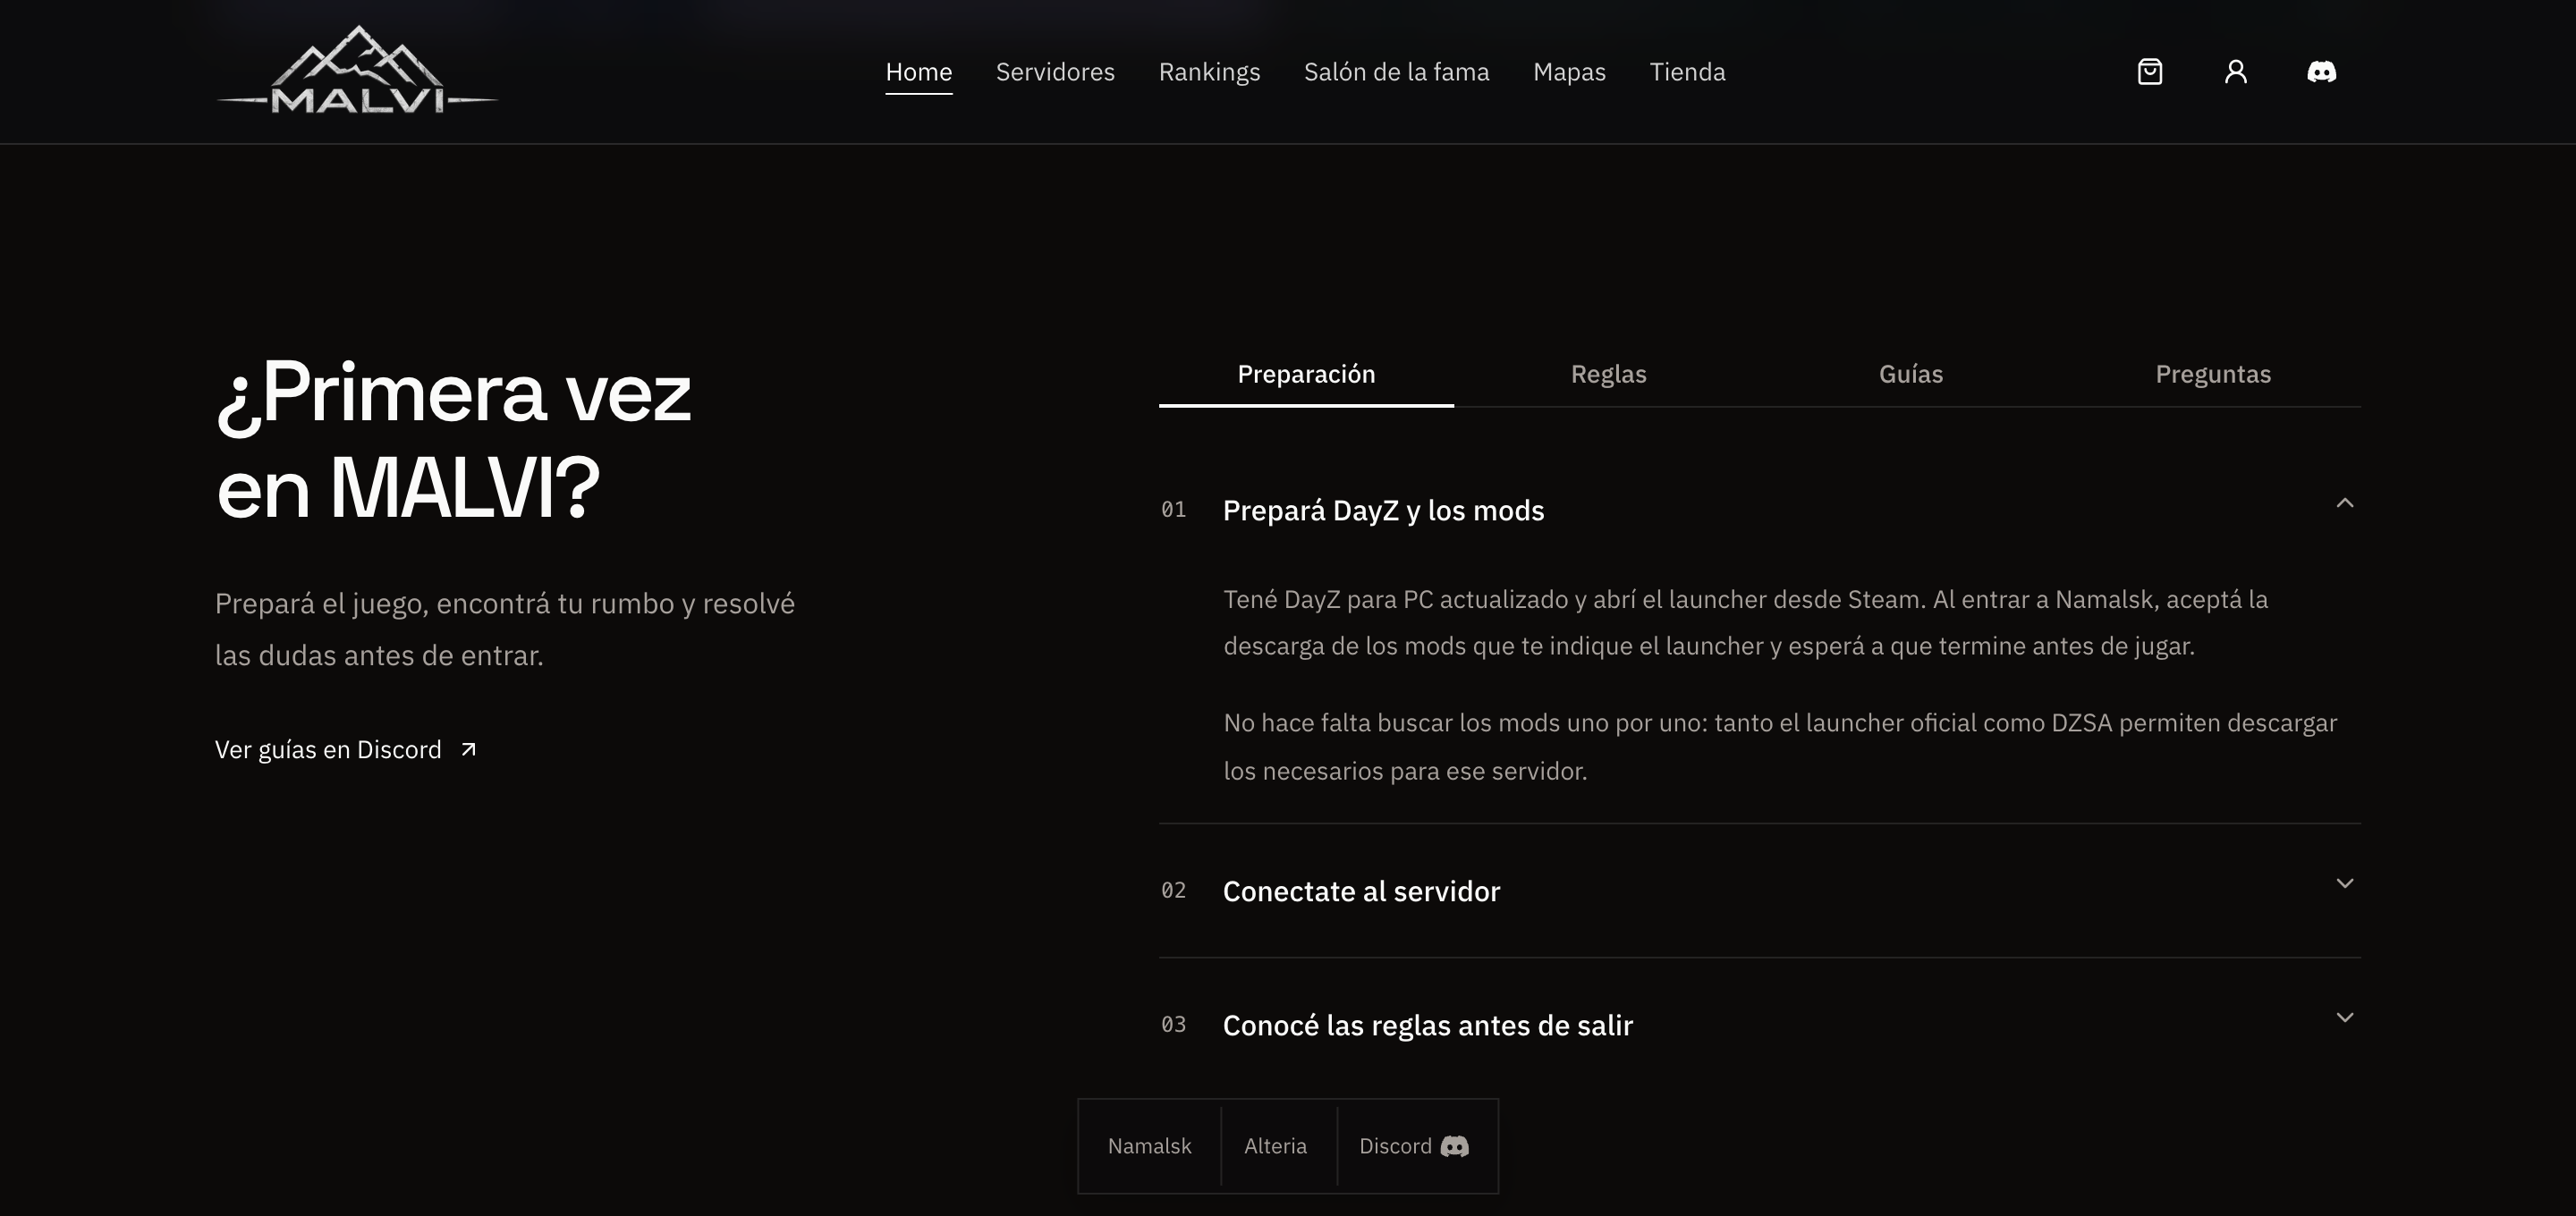
Task: Expand the Conectate al servidor chevron
Action: click(x=2345, y=883)
